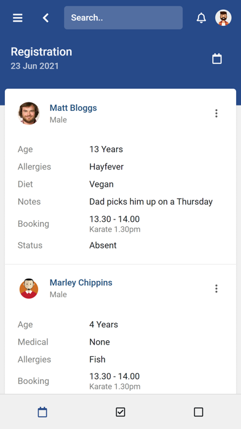This screenshot has width=241, height=429.
Task: Click Matt Bloggs photo thumbnail
Action: 29,113
